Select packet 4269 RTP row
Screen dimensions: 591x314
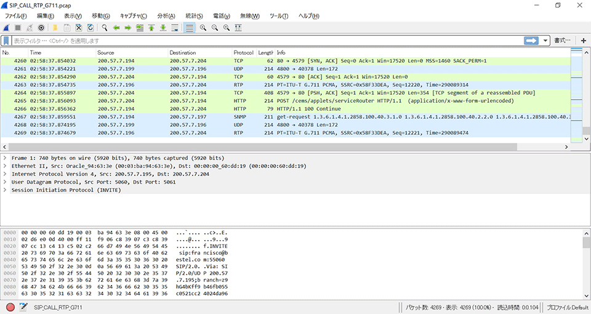(285, 133)
